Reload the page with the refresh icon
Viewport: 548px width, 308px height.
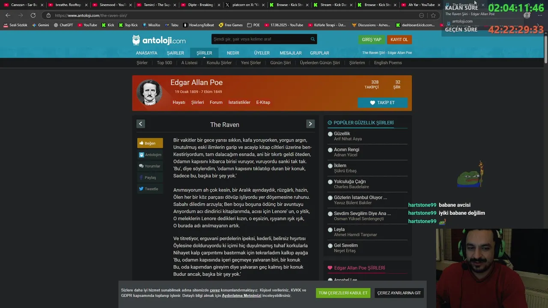[33, 15]
